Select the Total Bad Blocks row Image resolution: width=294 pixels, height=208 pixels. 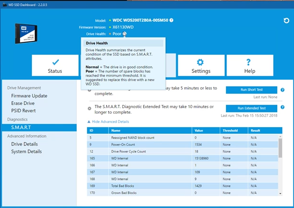pos(182,186)
